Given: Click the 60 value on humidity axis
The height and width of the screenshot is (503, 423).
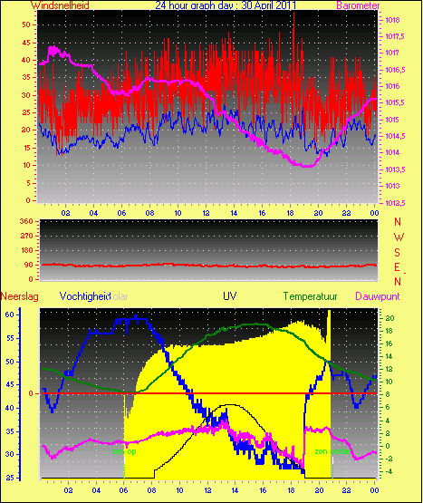Looking at the screenshot, I should [x=10, y=314].
